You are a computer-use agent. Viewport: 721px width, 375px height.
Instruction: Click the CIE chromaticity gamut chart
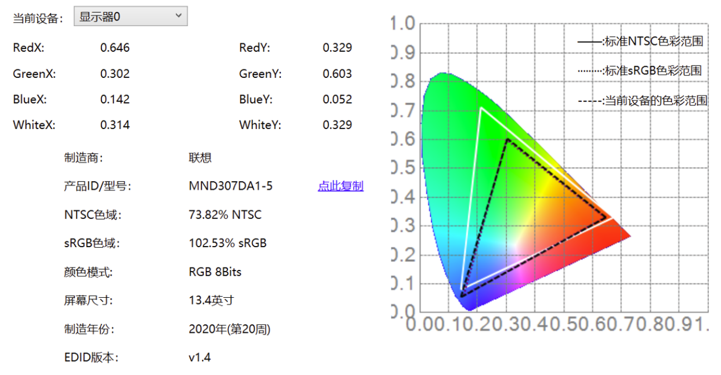549,175
